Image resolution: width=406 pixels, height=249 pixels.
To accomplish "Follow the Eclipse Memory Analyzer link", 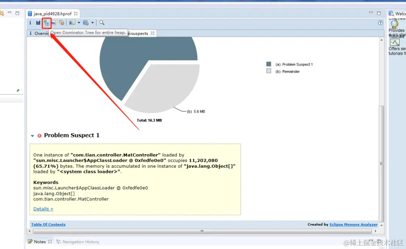I will tap(353, 225).
